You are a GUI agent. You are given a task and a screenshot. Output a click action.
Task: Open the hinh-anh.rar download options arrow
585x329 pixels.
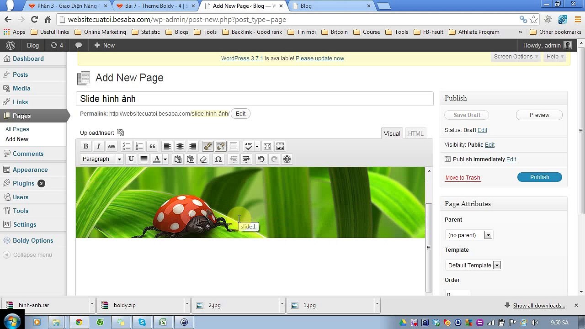coord(92,305)
